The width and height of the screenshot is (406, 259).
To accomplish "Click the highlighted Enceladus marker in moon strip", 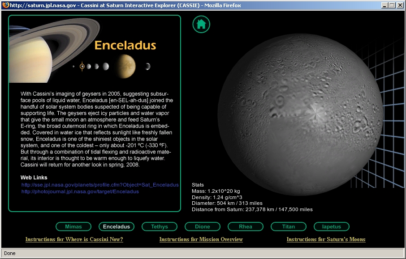I will (82, 67).
